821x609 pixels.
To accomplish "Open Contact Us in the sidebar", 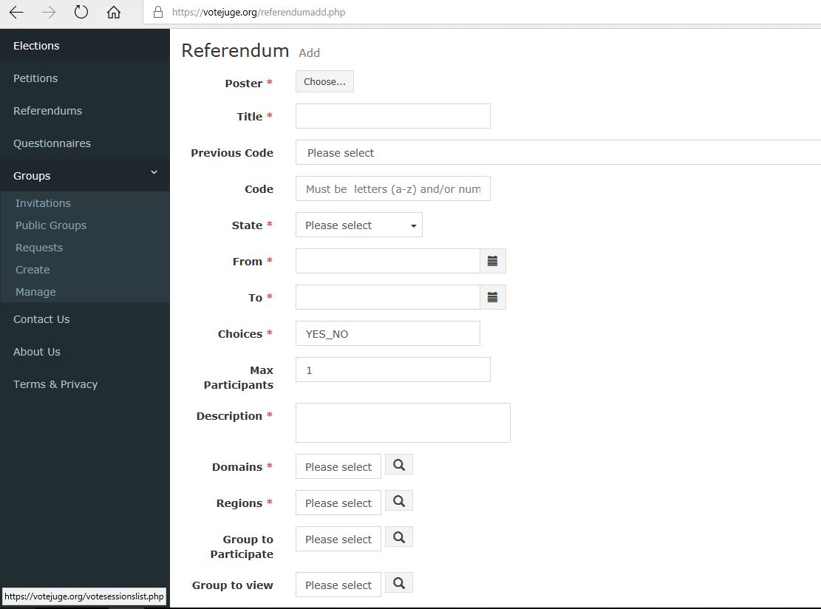I will [85, 319].
